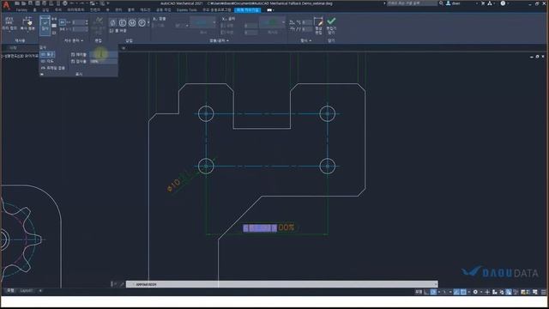
Task: Click the 100% value field in dropdown panel
Action: [x=103, y=61]
